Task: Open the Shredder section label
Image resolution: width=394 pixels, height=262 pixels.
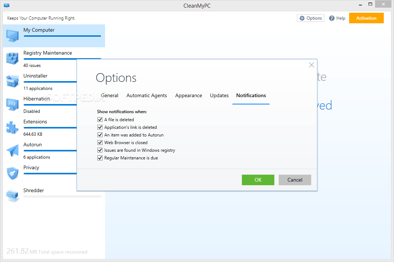Action: click(34, 191)
